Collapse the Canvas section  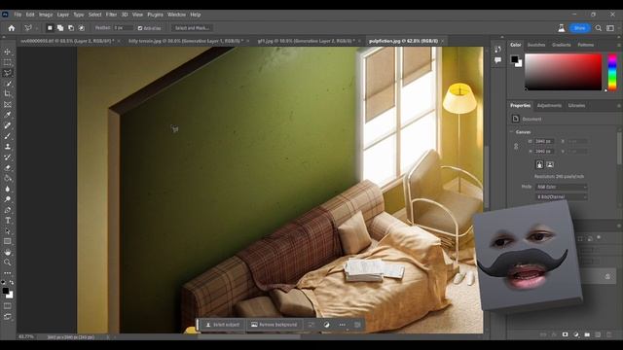click(511, 132)
